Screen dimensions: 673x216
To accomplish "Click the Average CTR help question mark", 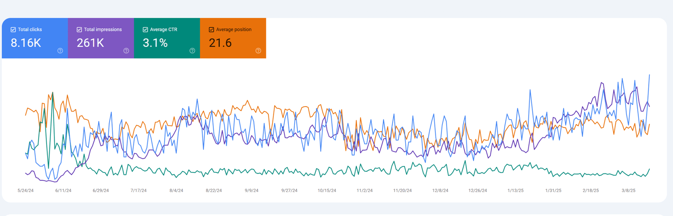I will [192, 51].
